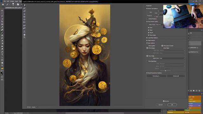Click the Liquify zoom percentage field

(x=34, y=107)
